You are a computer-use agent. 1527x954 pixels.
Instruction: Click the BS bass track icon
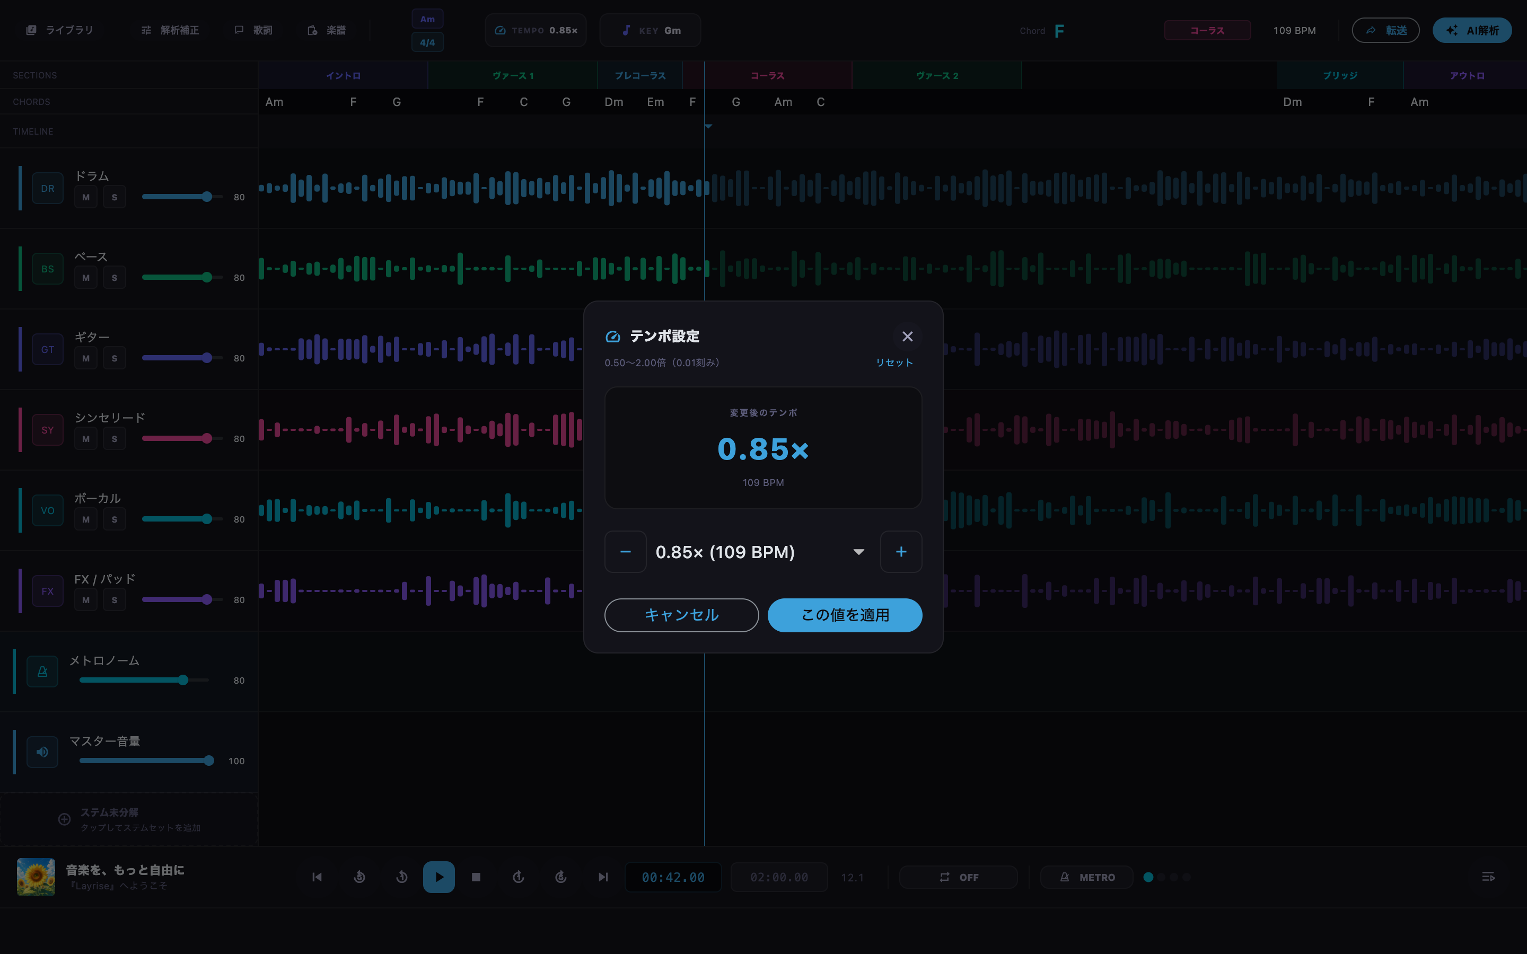pos(47,269)
